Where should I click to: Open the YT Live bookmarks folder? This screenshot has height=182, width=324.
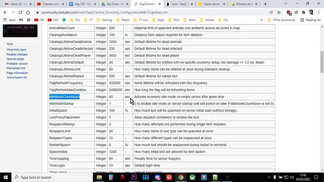point(141,20)
